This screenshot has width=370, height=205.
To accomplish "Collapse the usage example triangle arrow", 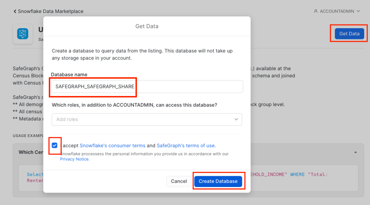I will [x=356, y=152].
